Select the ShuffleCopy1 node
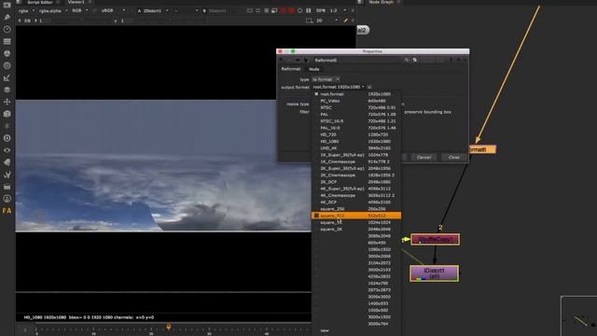 pyautogui.click(x=436, y=239)
